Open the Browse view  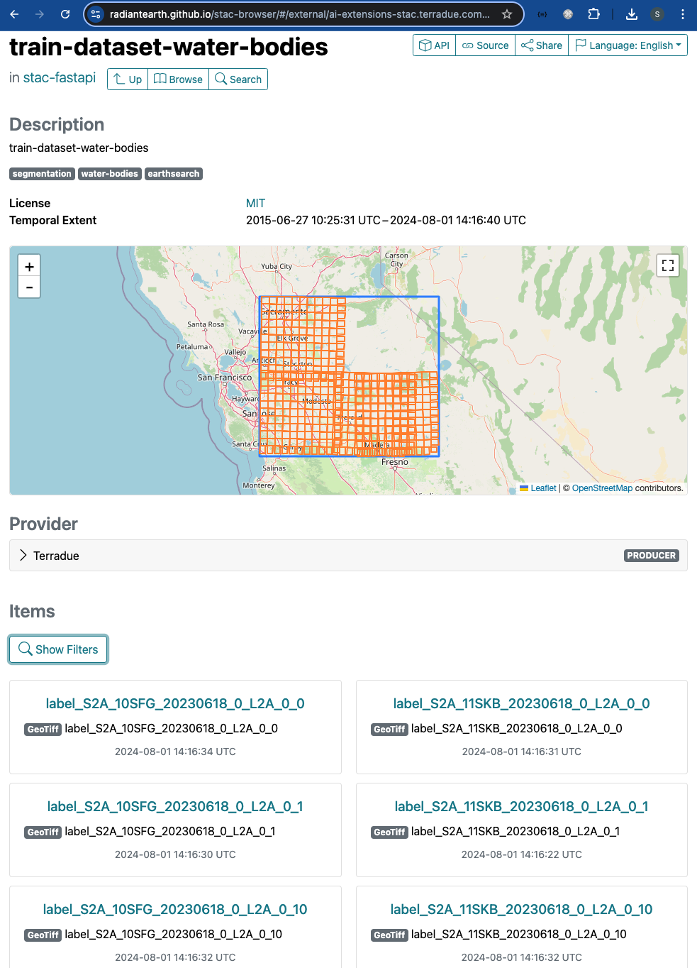[x=179, y=79]
